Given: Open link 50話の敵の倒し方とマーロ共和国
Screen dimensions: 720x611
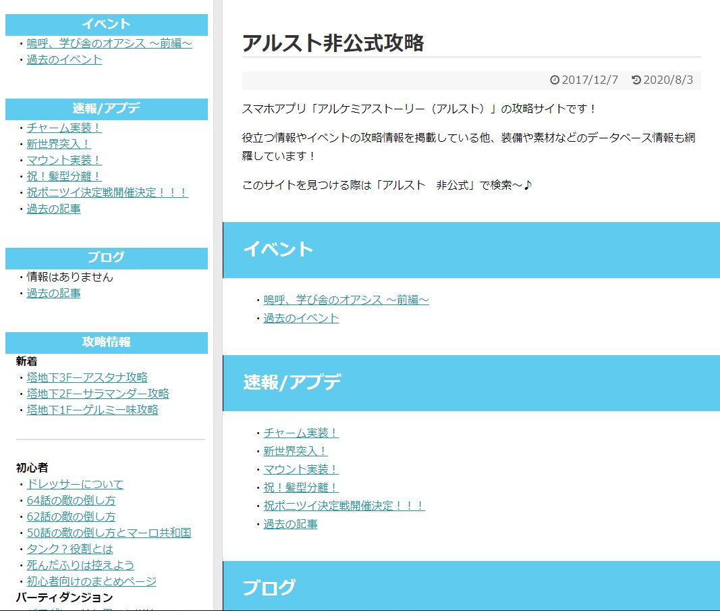Looking at the screenshot, I should tap(109, 533).
